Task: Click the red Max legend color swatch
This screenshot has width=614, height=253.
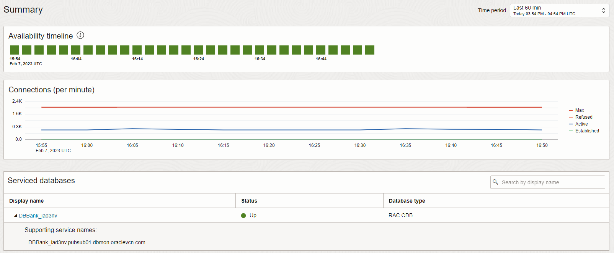Action: click(x=571, y=110)
